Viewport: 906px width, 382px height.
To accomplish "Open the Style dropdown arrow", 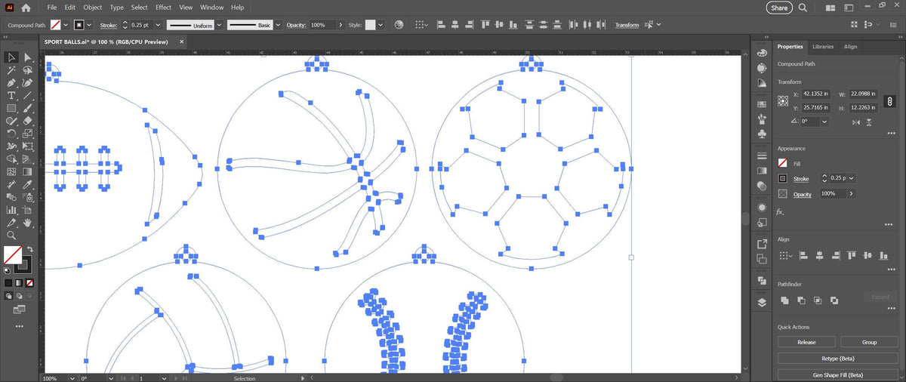I will (381, 25).
